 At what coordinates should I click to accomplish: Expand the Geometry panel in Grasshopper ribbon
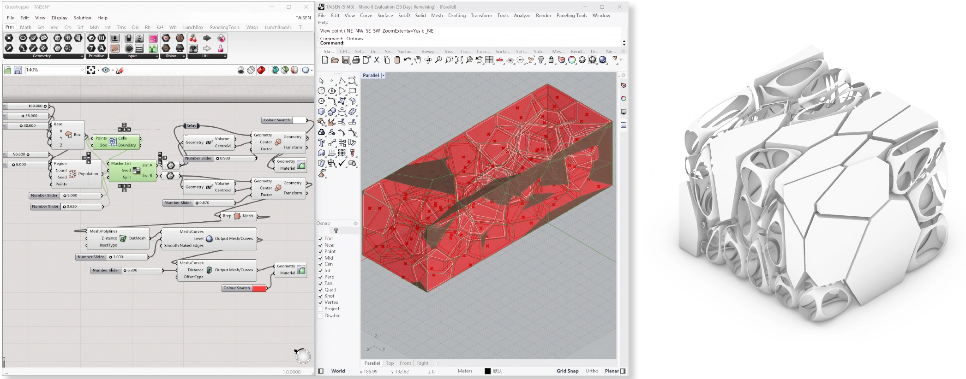(82, 56)
